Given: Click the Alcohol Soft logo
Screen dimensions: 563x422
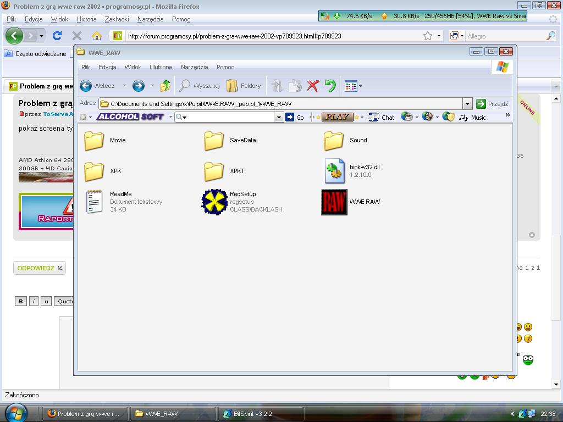Looking at the screenshot, I should click(x=130, y=116).
